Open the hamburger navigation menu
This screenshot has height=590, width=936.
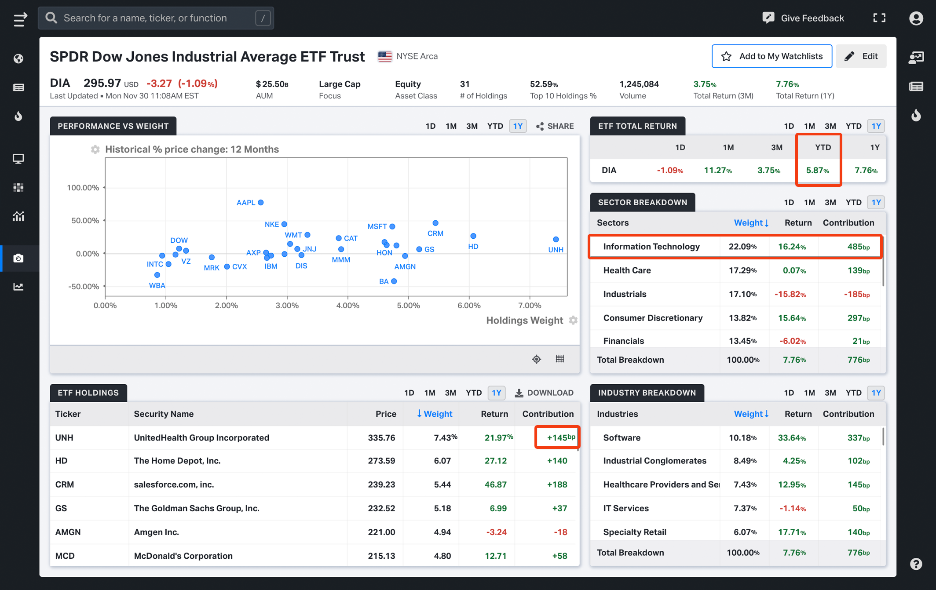coord(19,18)
